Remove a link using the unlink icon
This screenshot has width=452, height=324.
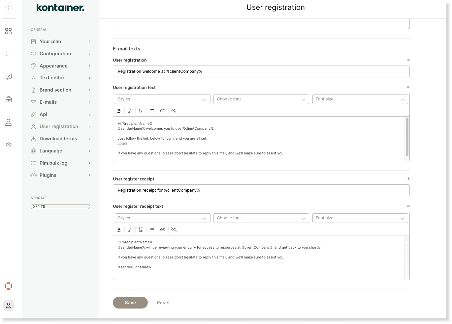[174, 111]
